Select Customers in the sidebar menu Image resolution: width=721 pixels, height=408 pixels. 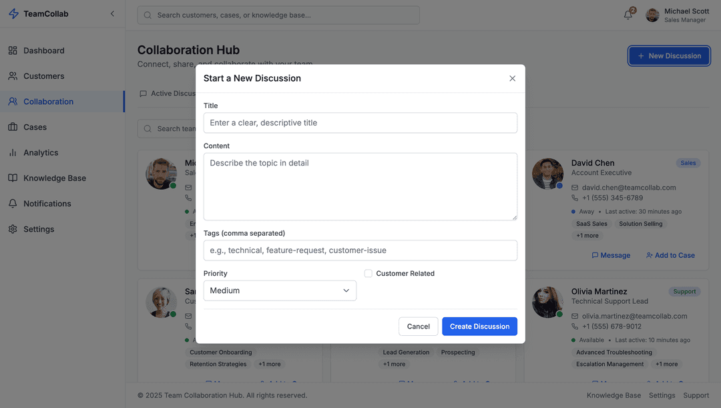pyautogui.click(x=44, y=76)
